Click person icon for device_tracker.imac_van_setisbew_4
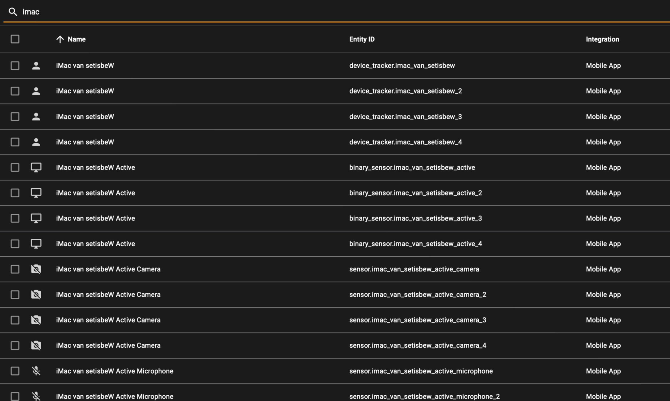 click(x=36, y=142)
